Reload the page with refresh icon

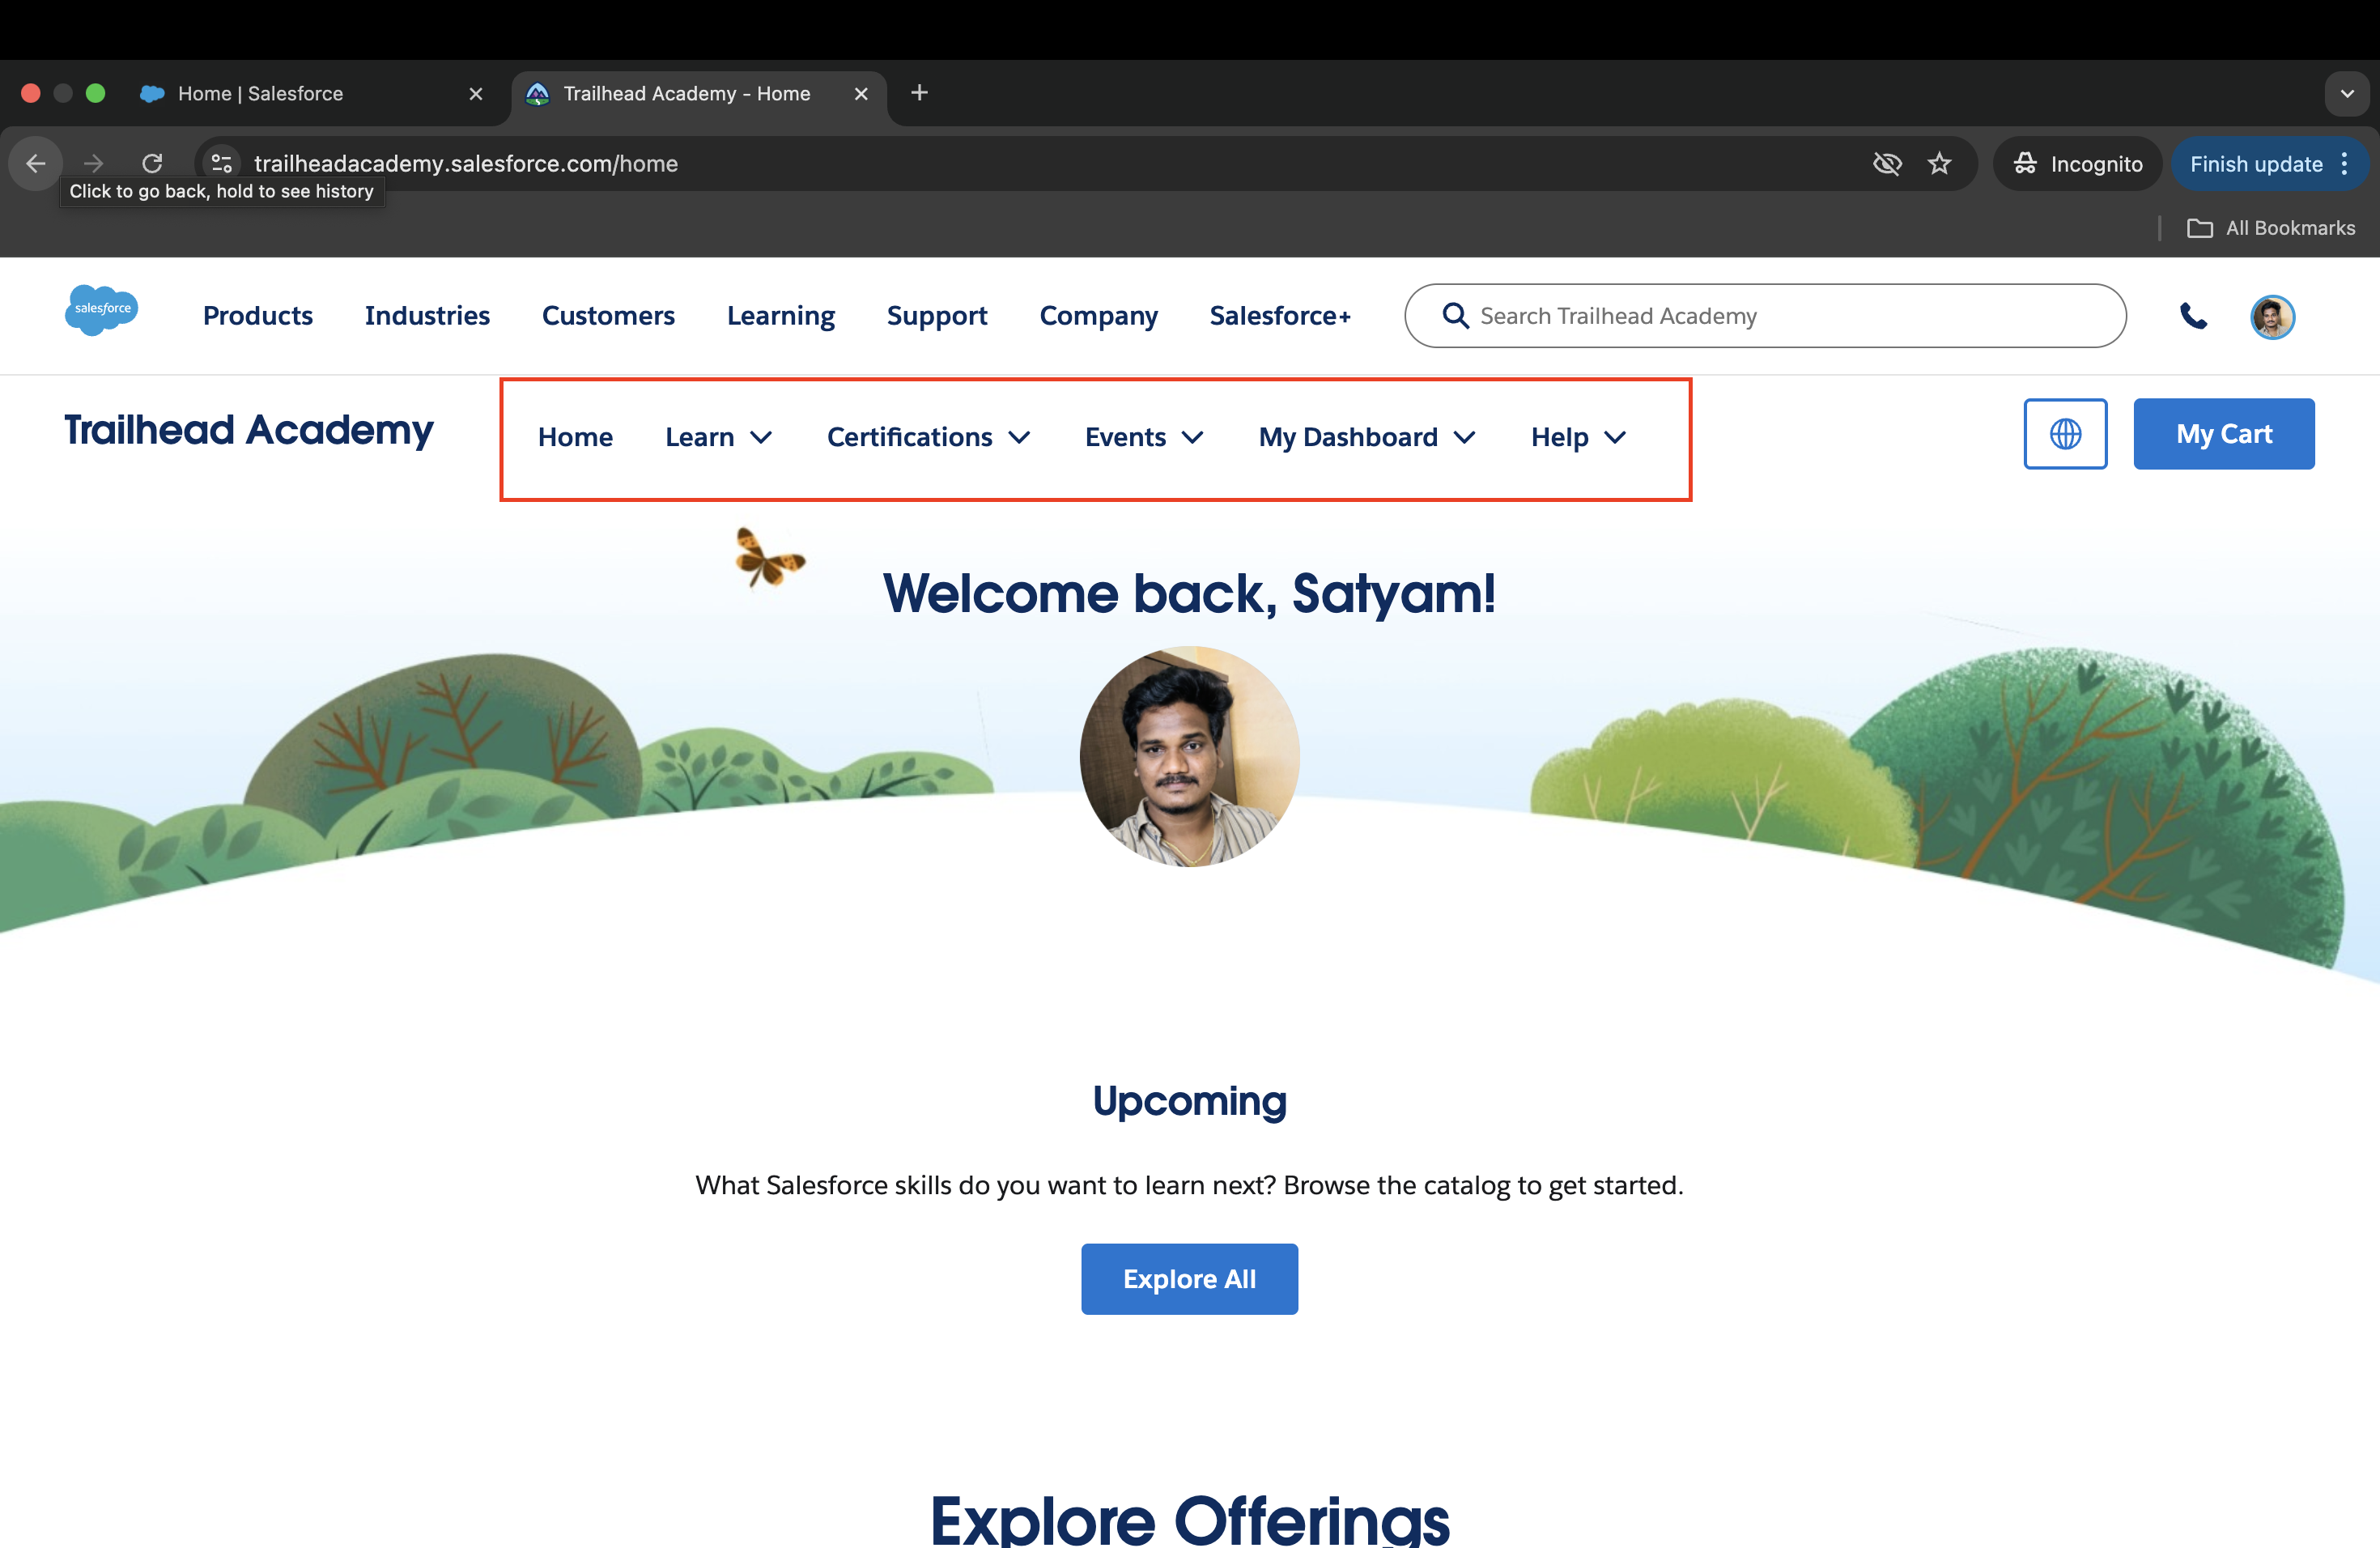point(152,163)
